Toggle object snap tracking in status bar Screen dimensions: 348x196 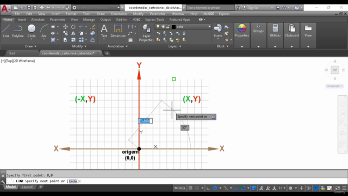point(237,188)
